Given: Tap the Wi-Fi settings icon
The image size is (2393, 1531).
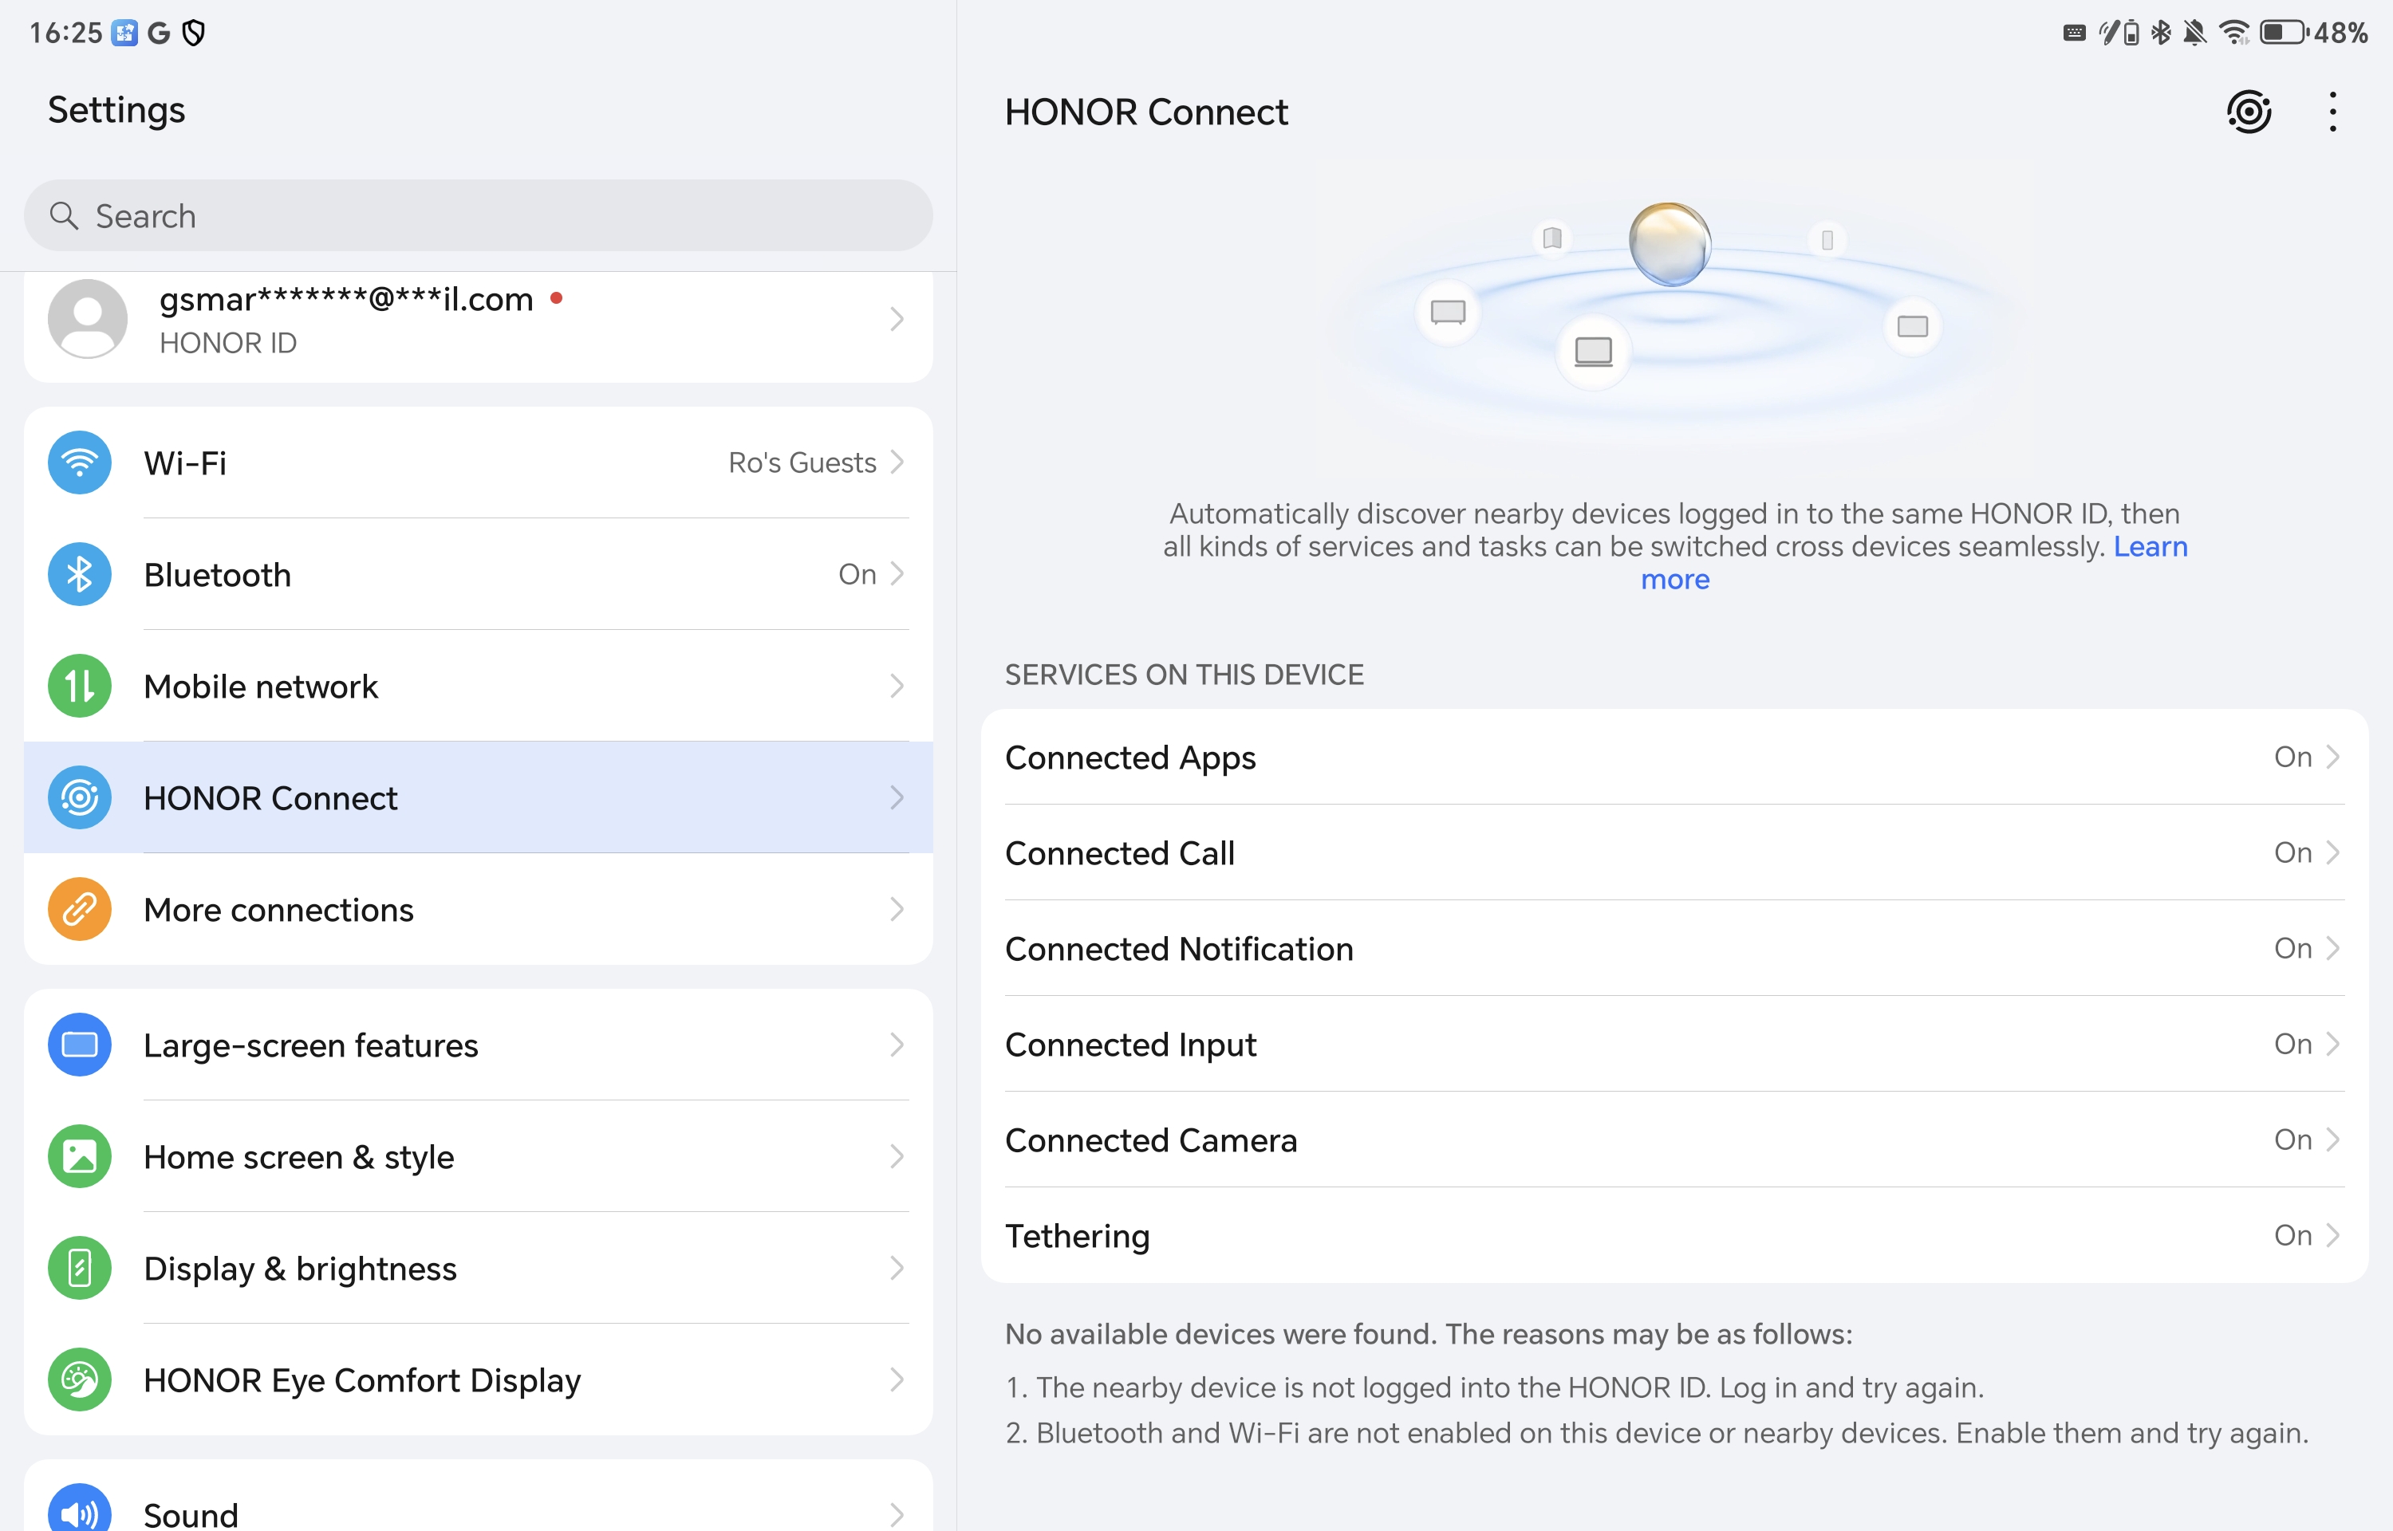Looking at the screenshot, I should point(80,462).
